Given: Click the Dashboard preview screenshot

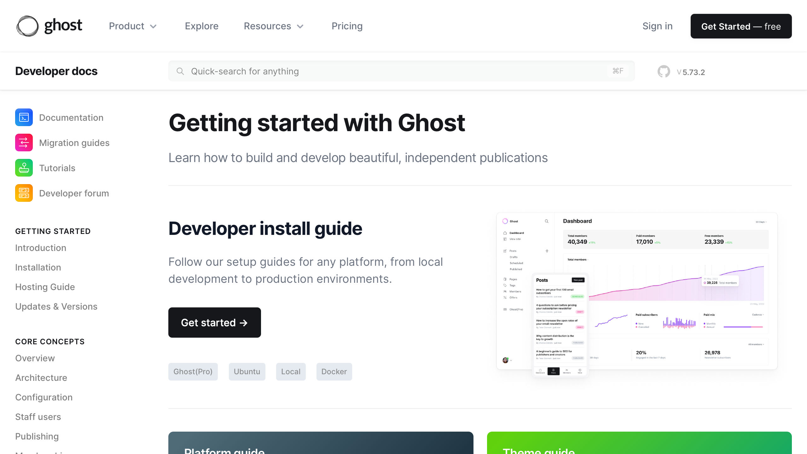Looking at the screenshot, I should 637,295.
